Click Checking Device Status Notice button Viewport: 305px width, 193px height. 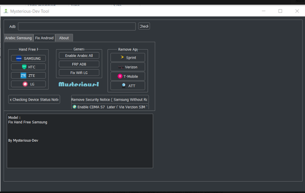point(34,99)
